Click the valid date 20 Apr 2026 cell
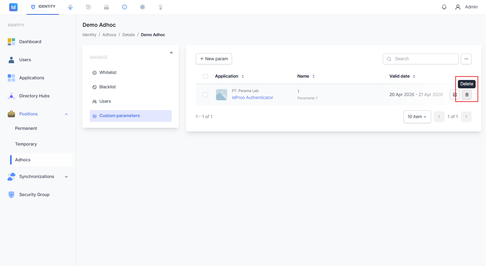This screenshot has height=266, width=486. [x=416, y=95]
